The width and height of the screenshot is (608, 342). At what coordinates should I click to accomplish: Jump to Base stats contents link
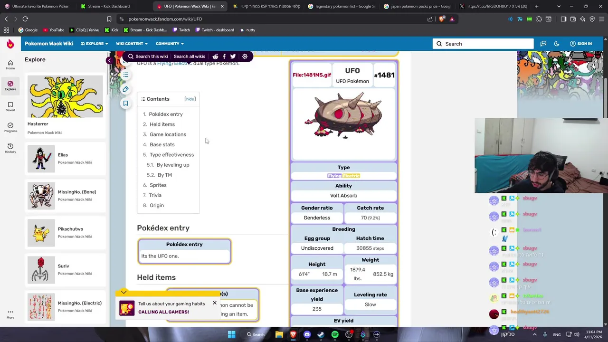coord(162,144)
